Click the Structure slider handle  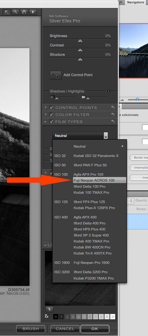click(x=80, y=59)
